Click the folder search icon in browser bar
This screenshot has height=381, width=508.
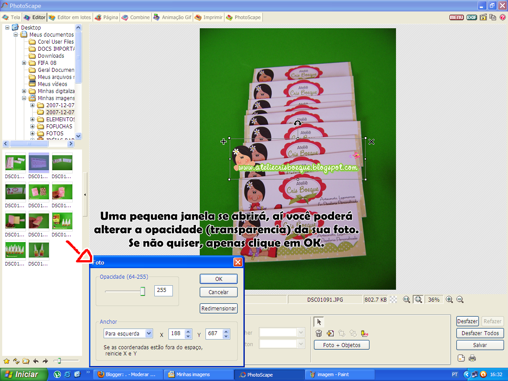[x=26, y=361]
